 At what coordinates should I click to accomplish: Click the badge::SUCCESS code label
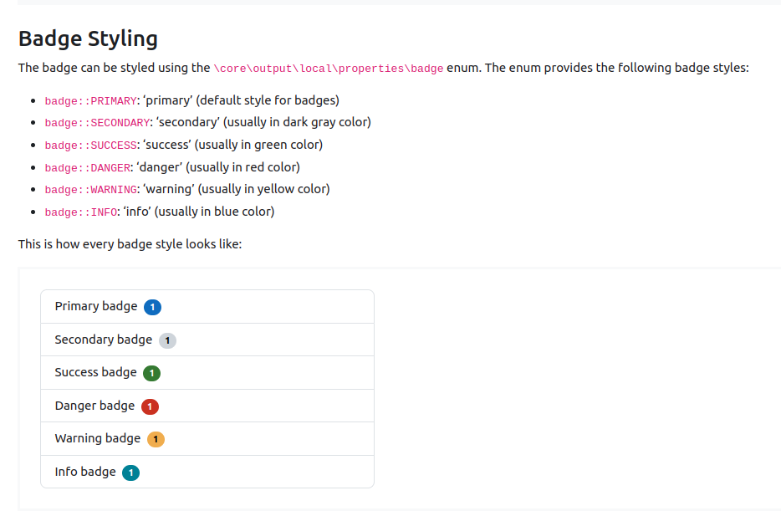(x=90, y=146)
